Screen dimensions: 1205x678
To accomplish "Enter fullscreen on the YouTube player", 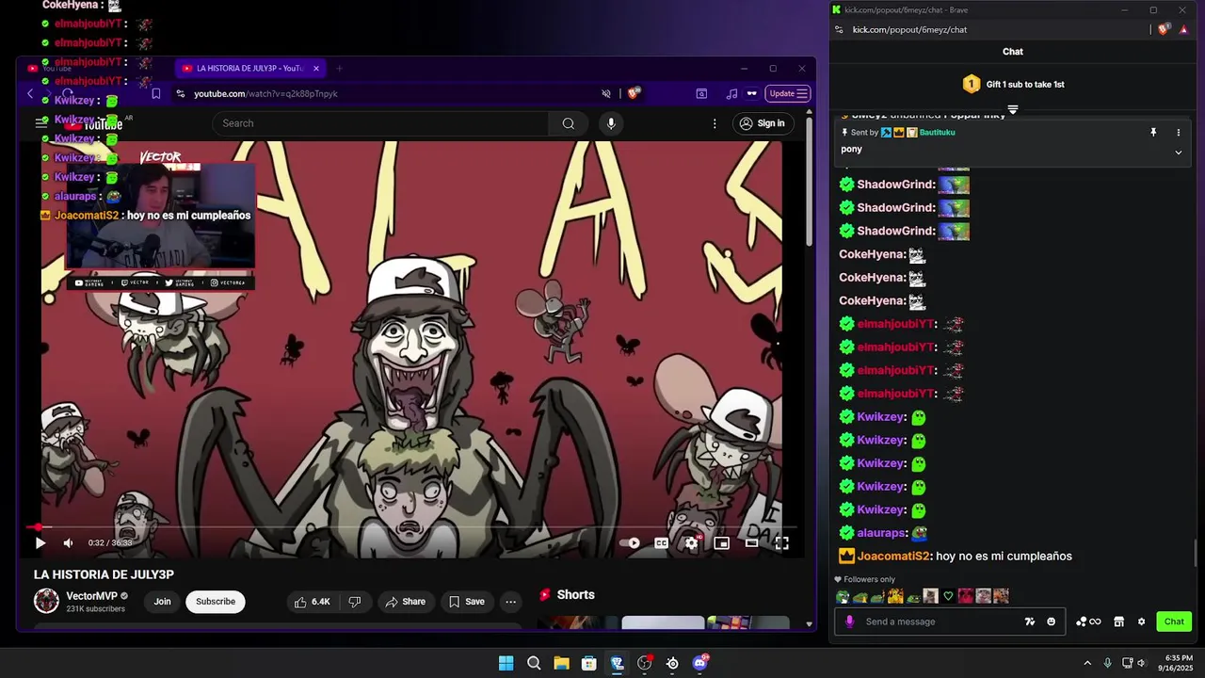I will coord(781,543).
